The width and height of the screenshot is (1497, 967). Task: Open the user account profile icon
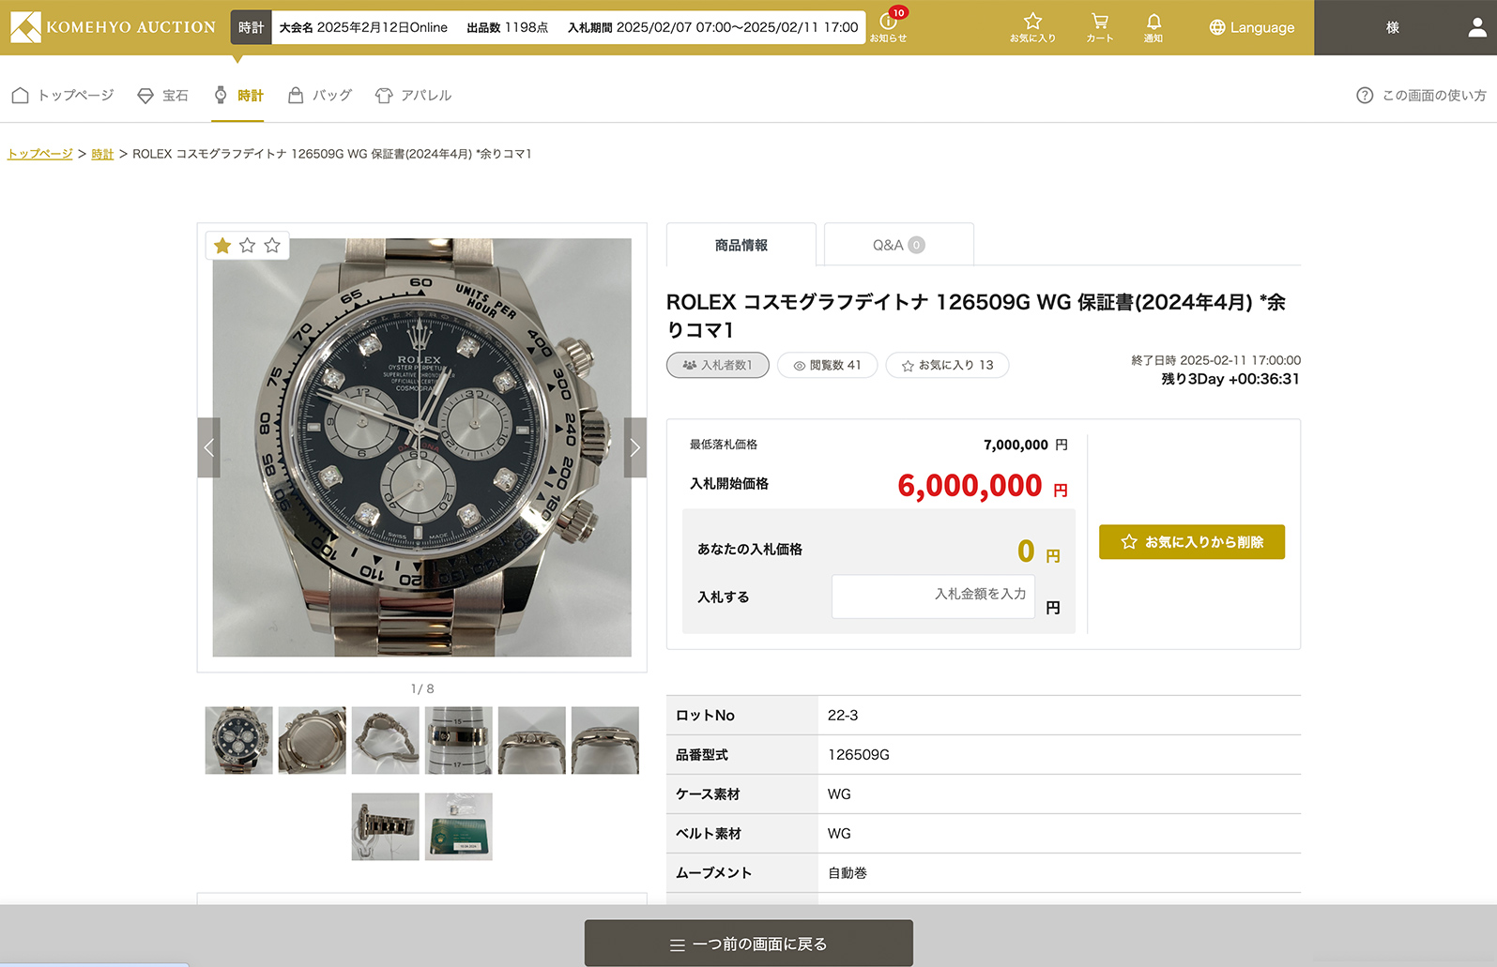(x=1476, y=27)
